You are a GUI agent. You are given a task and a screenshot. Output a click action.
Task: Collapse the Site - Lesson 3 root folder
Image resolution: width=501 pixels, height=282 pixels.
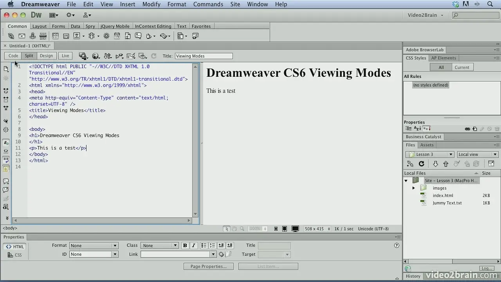406,181
